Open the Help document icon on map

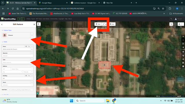tap(183, 66)
